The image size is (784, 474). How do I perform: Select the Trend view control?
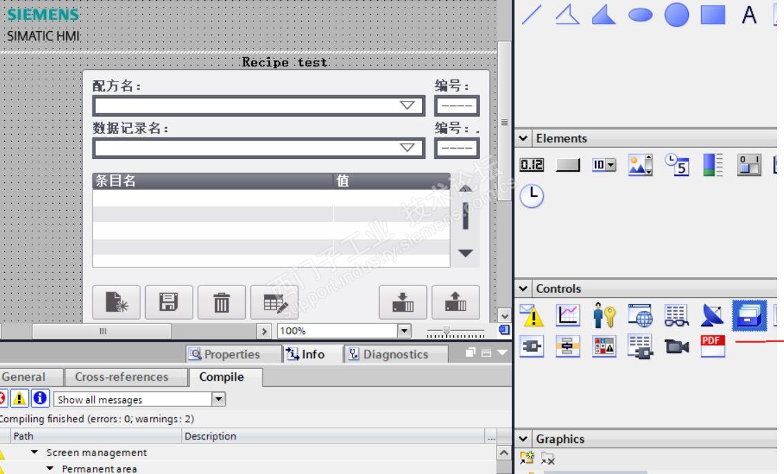[x=568, y=315]
